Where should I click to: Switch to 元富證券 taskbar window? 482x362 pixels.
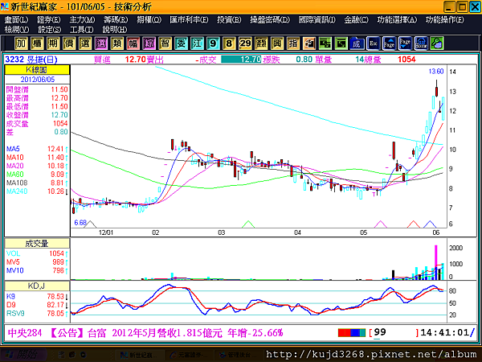coord(189,355)
